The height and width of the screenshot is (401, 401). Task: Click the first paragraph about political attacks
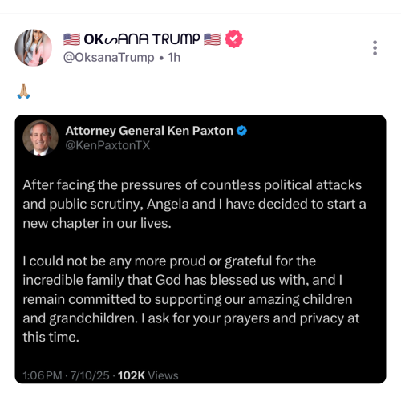pyautogui.click(x=194, y=205)
